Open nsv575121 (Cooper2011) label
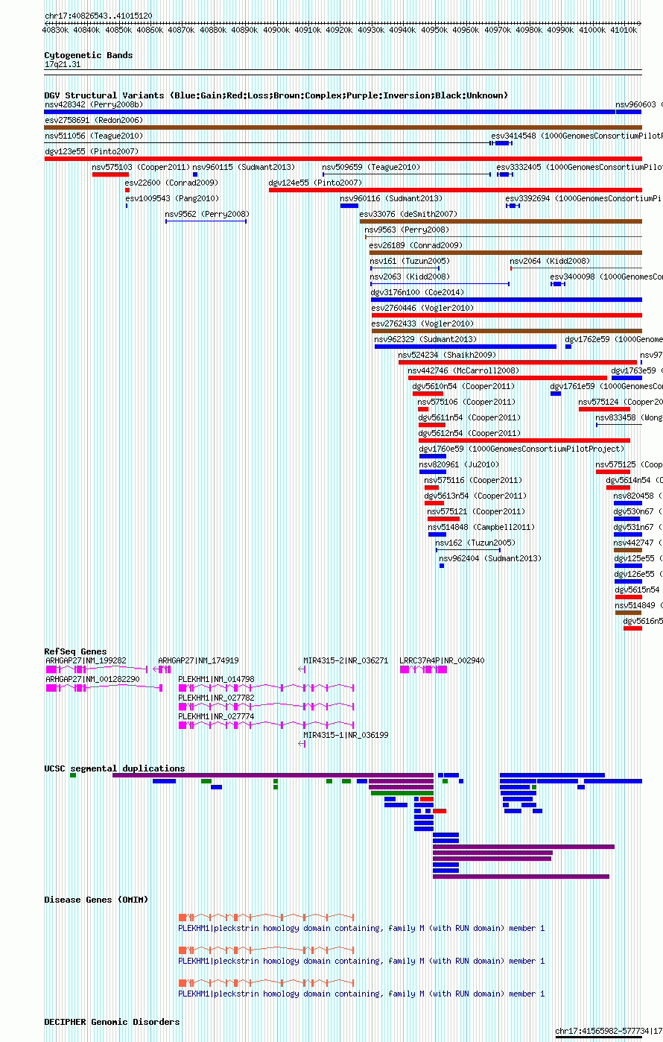The image size is (663, 1042). coord(476,512)
